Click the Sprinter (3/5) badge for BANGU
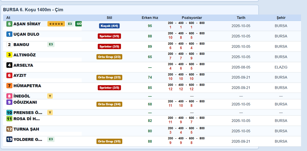 click(109, 46)
